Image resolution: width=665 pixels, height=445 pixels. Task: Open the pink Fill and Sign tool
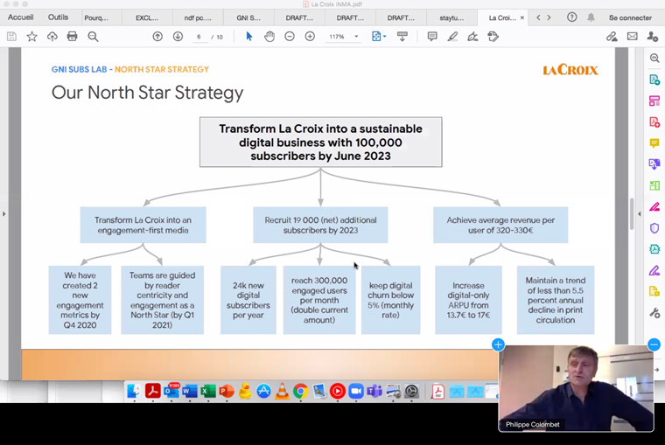click(654, 207)
